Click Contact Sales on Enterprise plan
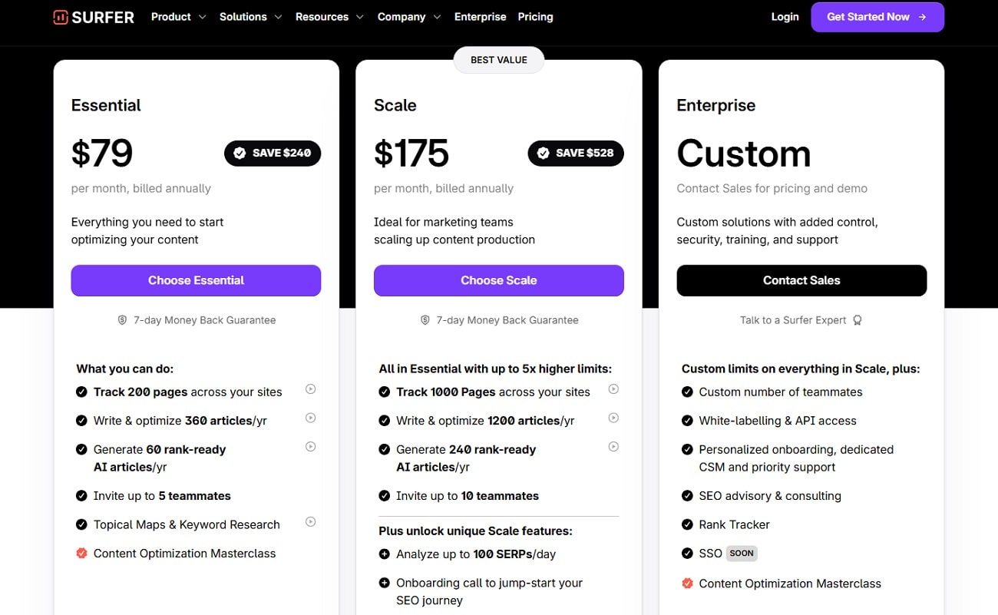The width and height of the screenshot is (998, 615). (801, 280)
